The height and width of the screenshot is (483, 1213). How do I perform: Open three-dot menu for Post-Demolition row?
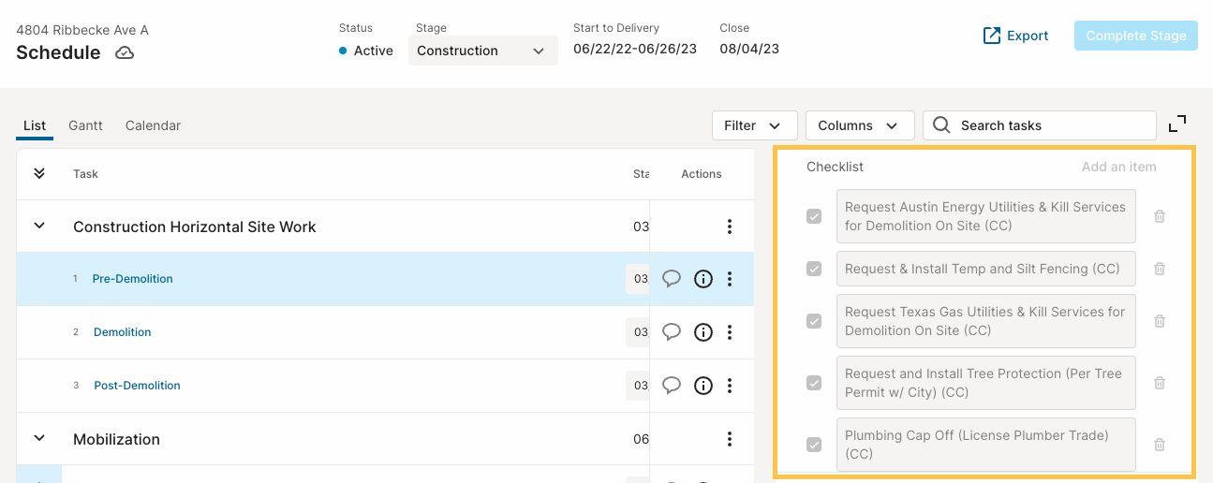click(x=730, y=386)
